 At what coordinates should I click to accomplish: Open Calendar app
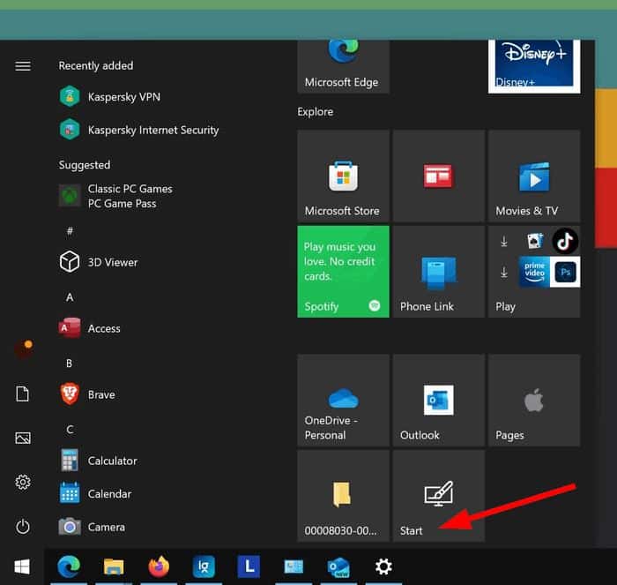(95, 493)
